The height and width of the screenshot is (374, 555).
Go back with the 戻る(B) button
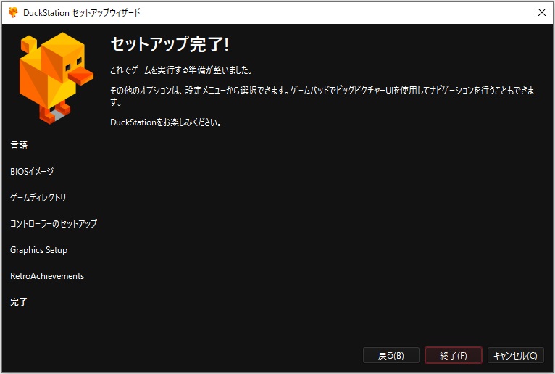(x=391, y=355)
